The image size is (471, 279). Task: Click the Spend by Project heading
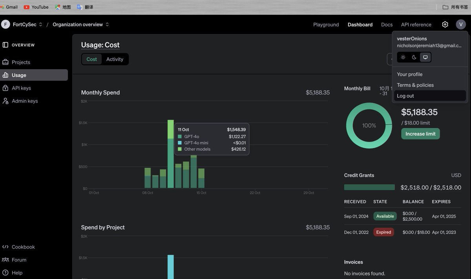point(103,227)
